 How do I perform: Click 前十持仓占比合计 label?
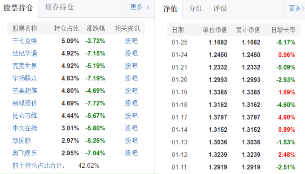[x=39, y=165]
